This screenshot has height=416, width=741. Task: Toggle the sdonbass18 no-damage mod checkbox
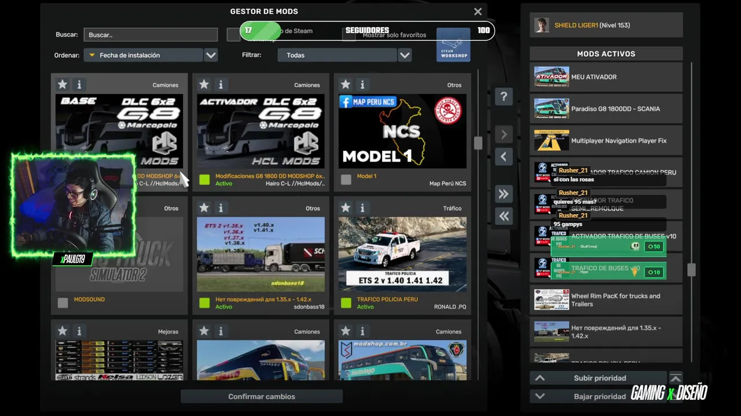(x=204, y=303)
